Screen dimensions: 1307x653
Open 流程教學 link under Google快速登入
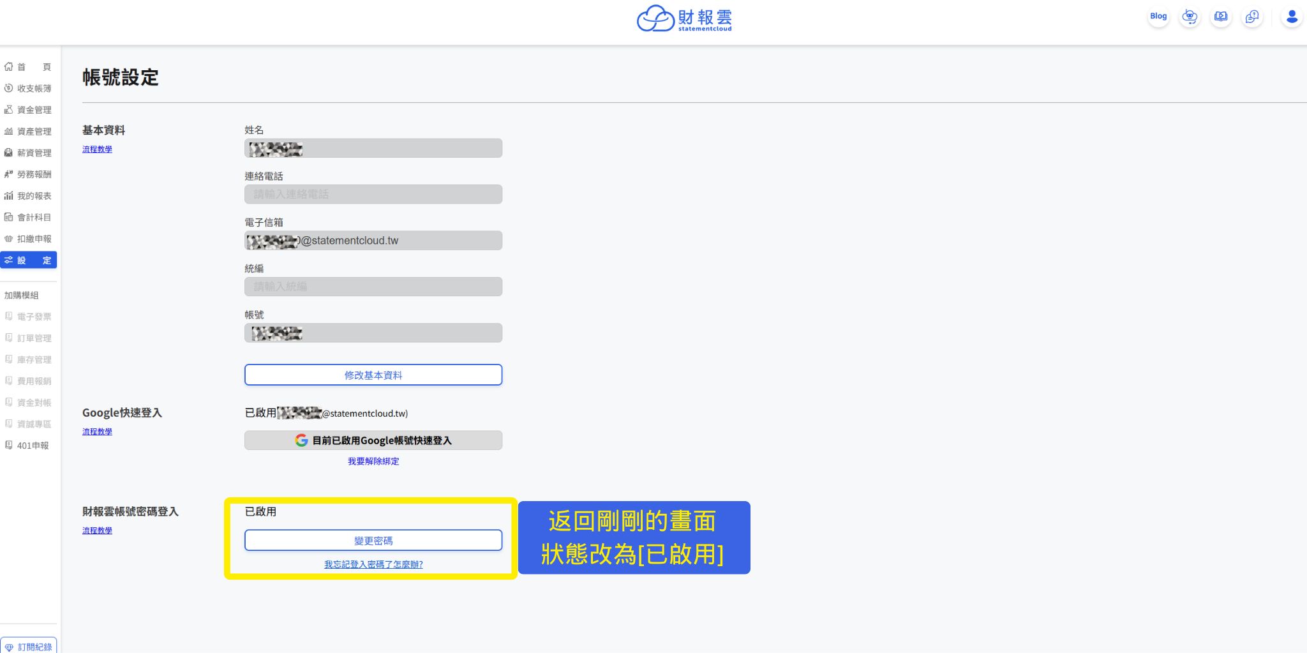[x=97, y=432]
